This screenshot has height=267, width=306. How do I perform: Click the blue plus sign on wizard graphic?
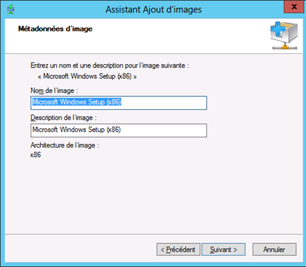(278, 29)
